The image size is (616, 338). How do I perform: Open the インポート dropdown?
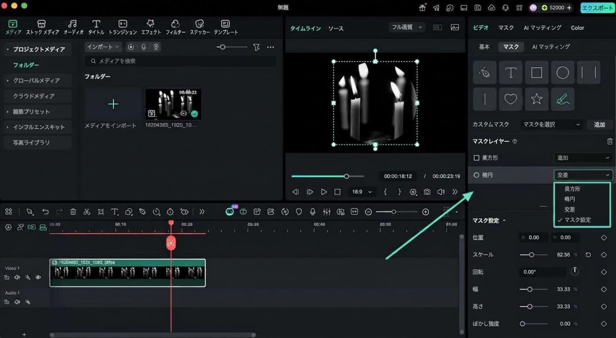click(x=103, y=47)
